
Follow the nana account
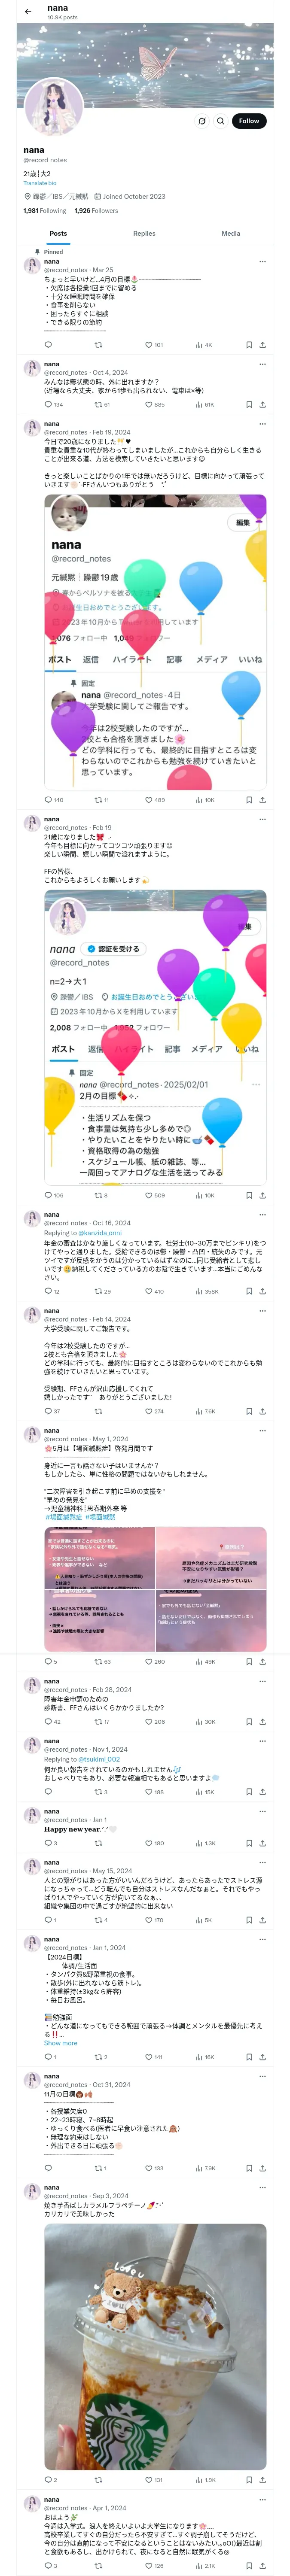point(248,121)
